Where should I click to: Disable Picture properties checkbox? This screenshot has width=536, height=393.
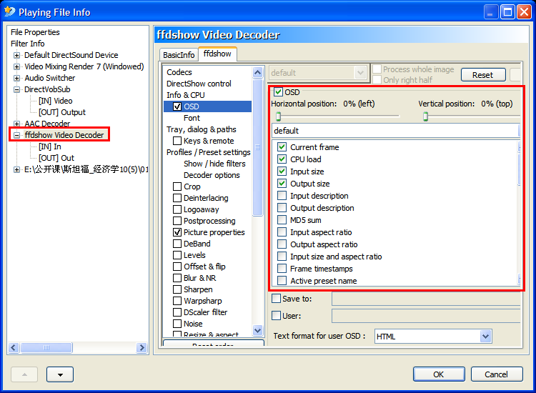177,232
